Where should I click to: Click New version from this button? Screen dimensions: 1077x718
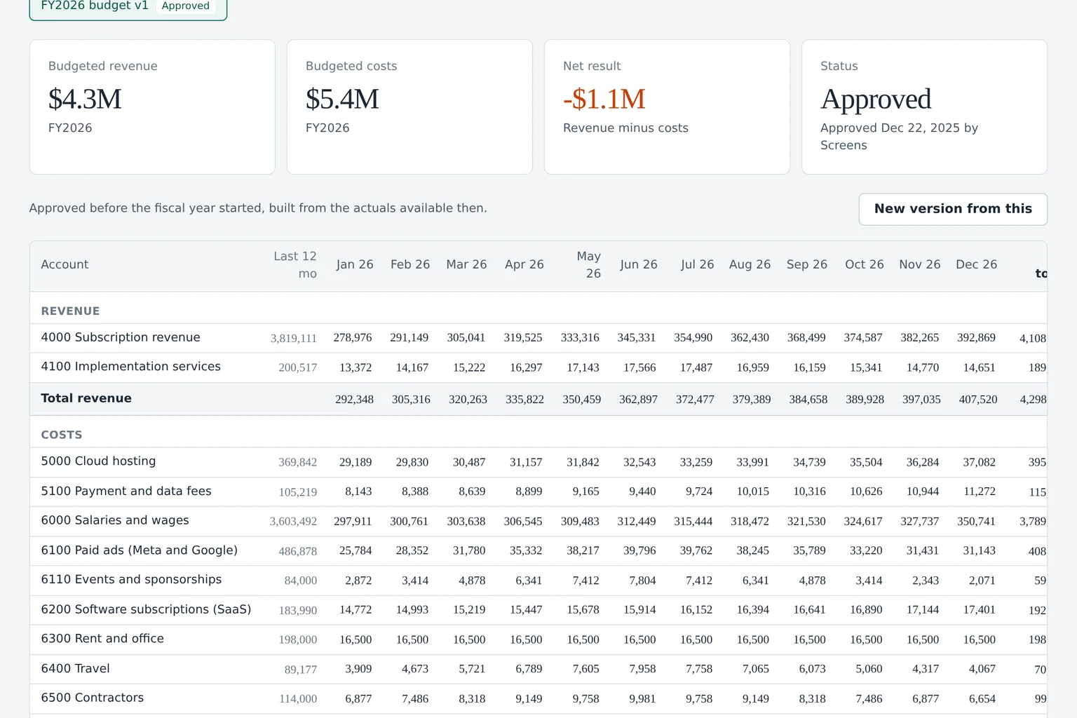[x=953, y=209]
